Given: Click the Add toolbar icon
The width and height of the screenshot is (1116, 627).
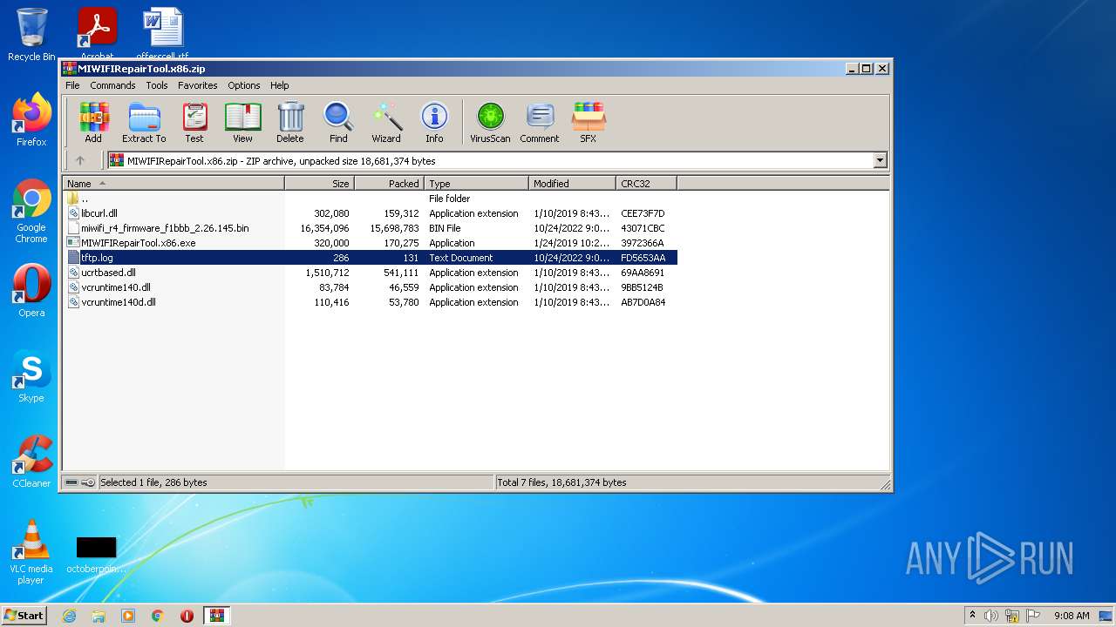Looking at the screenshot, I should [93, 122].
